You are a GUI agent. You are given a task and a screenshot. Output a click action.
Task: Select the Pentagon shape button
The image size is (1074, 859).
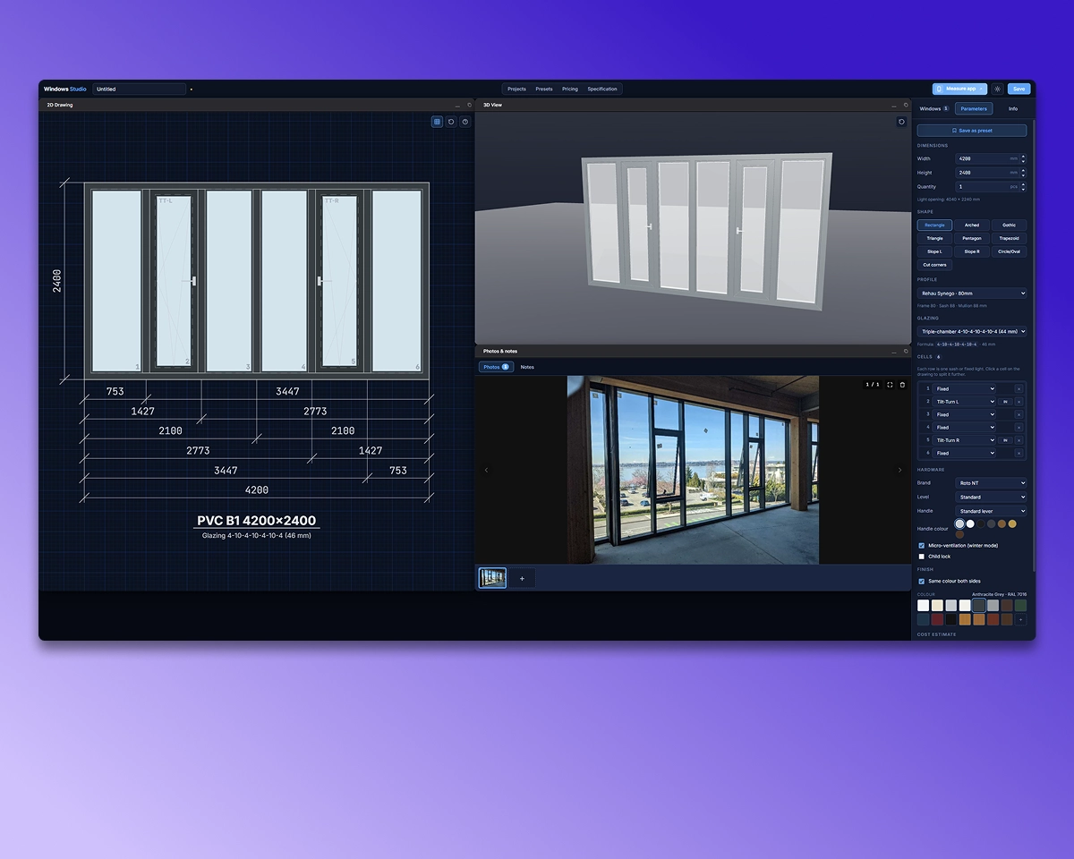972,239
